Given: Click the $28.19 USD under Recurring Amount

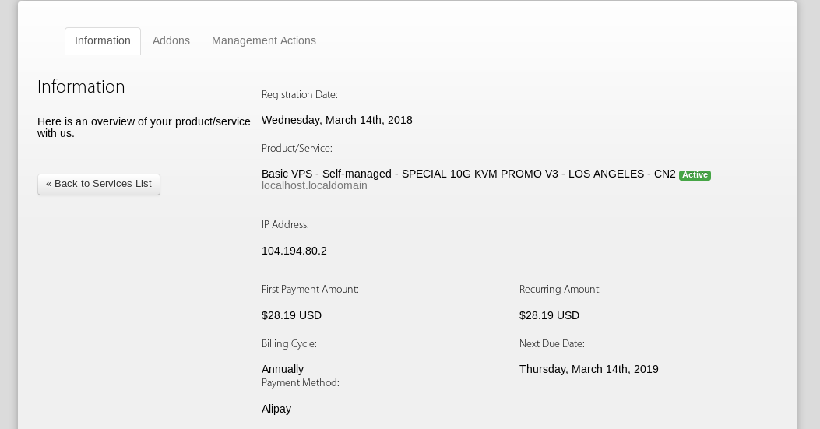Looking at the screenshot, I should [549, 315].
